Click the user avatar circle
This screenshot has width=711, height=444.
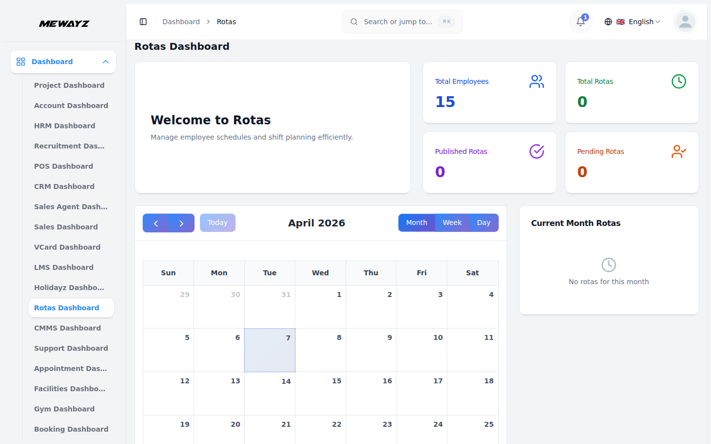pos(685,22)
